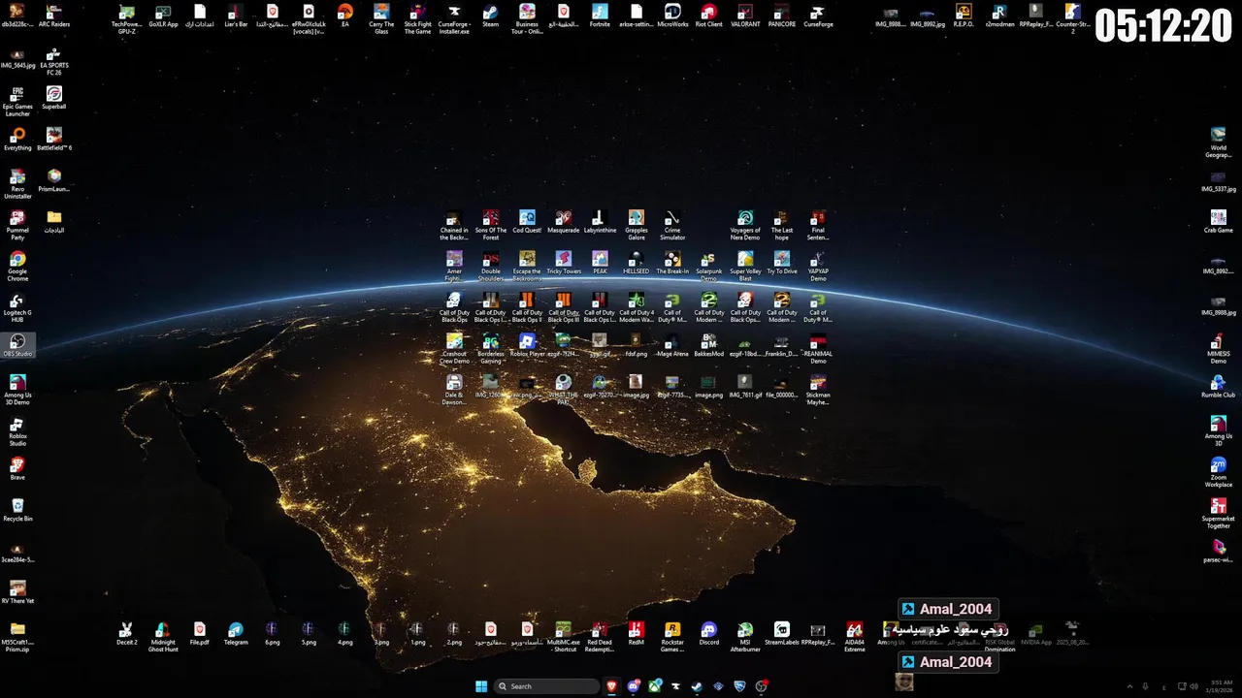Open the GoXLR App shortcut

click(x=163, y=16)
